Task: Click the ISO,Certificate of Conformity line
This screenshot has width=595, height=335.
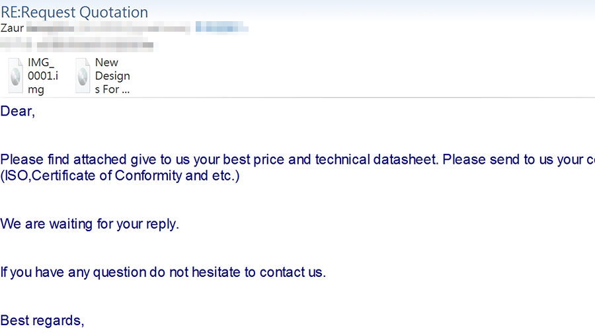Action: (120, 176)
